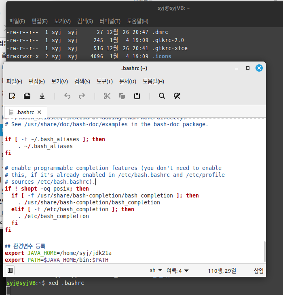Image resolution: width=283 pixels, height=295 pixels.
Task: Close the xed editor window
Action: (x=259, y=68)
